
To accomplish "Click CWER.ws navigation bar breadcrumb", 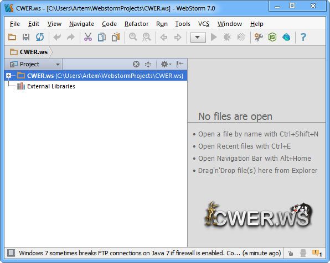I will pyautogui.click(x=29, y=52).
